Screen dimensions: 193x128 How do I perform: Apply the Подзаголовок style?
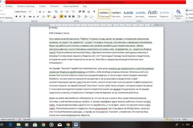pyautogui.click(x=164, y=14)
